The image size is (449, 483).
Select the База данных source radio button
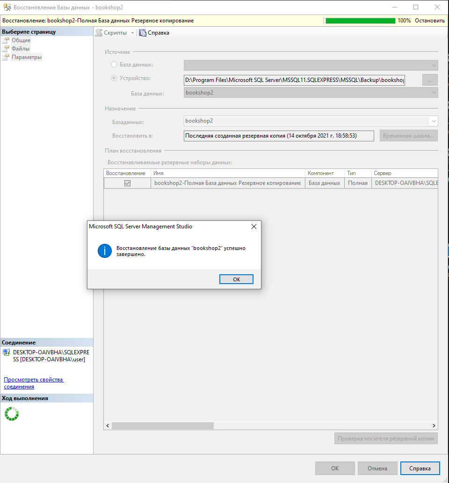114,65
